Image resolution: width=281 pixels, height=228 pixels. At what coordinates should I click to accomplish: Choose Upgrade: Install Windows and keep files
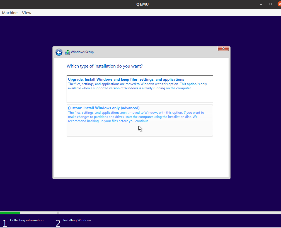(x=140, y=89)
